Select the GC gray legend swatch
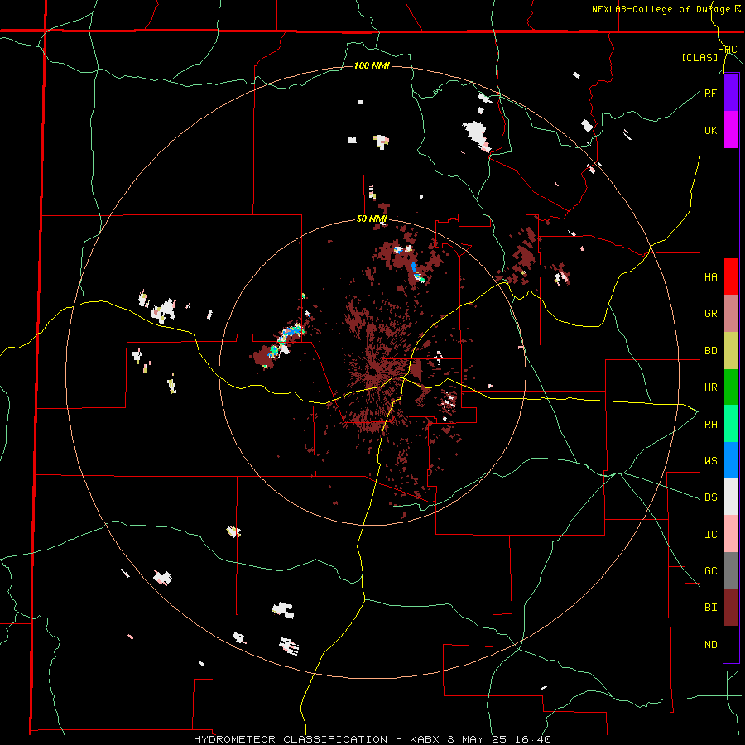 pos(731,570)
